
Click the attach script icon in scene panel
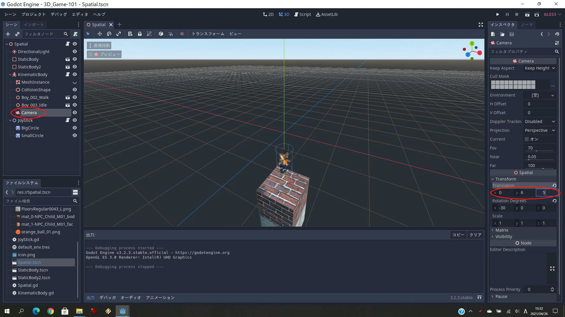[76, 34]
